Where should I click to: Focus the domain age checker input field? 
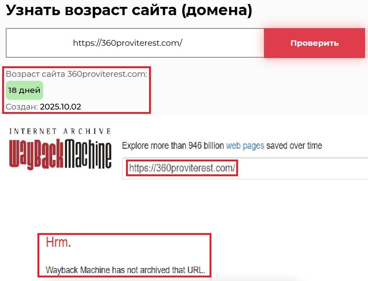135,43
